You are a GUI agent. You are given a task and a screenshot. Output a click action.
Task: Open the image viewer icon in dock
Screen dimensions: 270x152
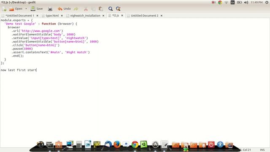[70, 144]
